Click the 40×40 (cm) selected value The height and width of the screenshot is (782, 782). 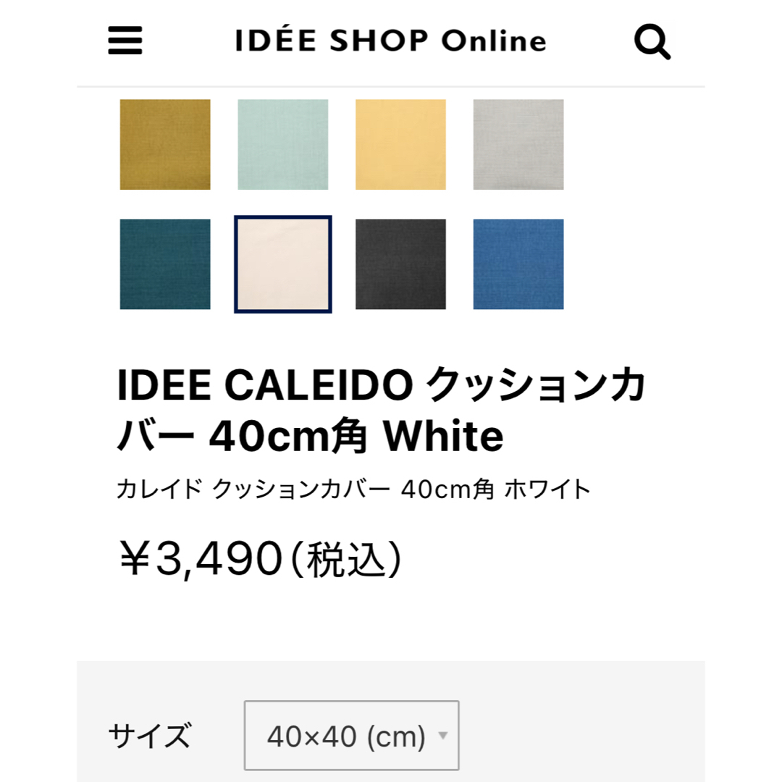point(346,736)
